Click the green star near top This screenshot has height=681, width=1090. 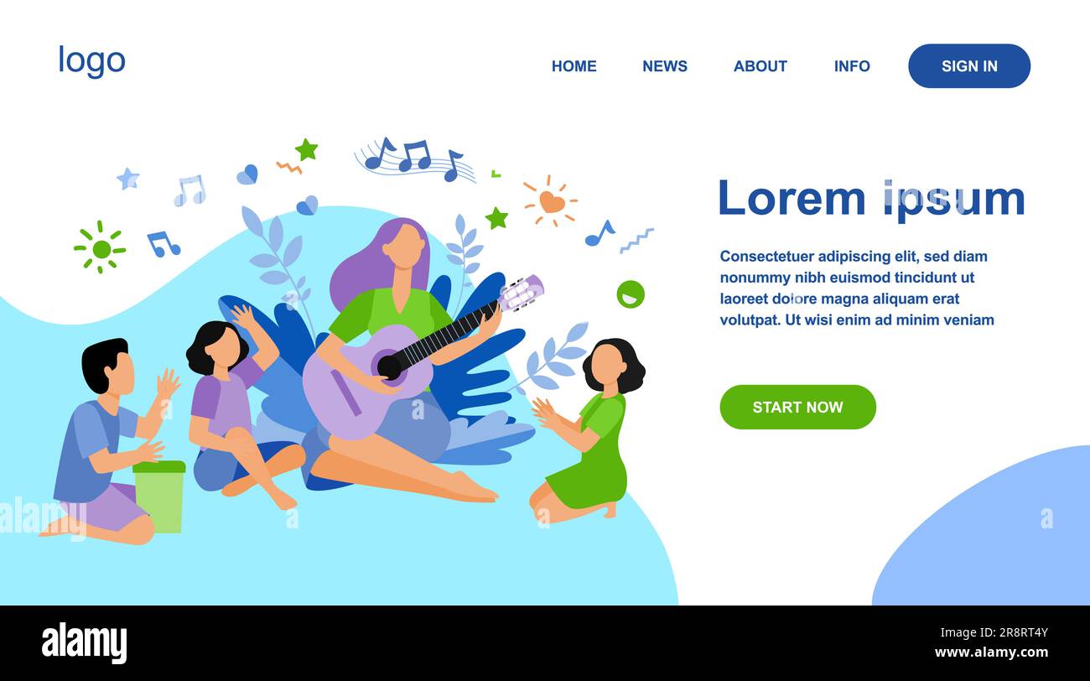pos(306,150)
